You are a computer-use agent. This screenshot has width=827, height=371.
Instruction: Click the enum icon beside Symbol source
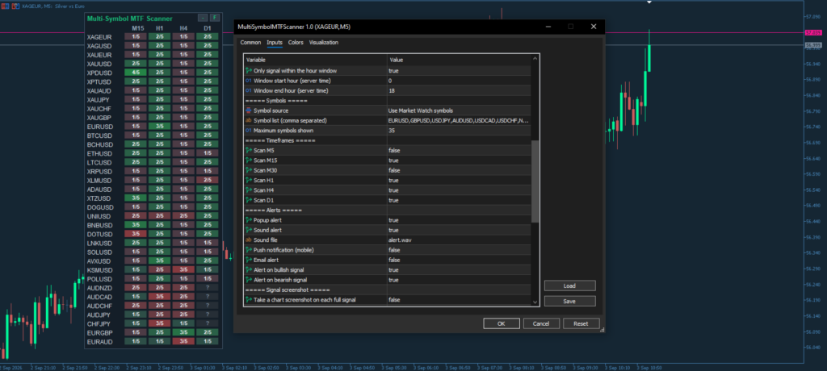(249, 110)
